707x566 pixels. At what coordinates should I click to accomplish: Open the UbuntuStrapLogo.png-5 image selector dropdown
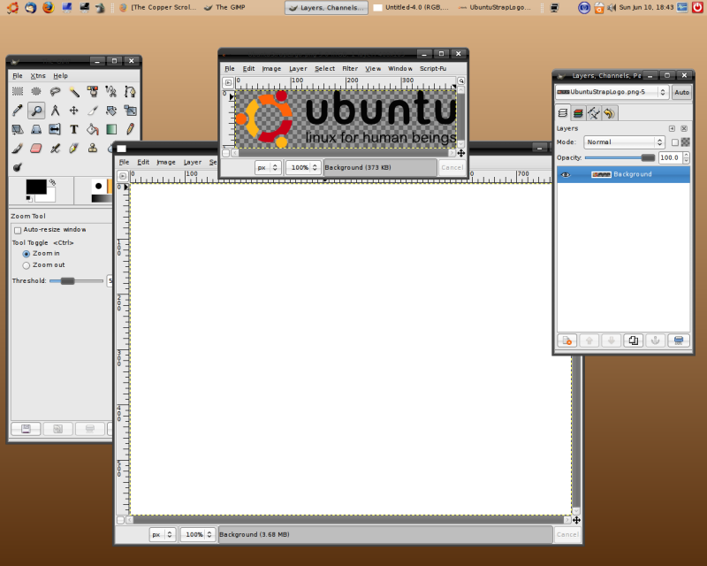pyautogui.click(x=612, y=92)
